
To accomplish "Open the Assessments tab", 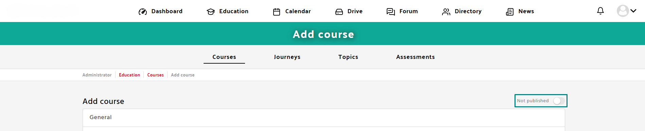I will (415, 57).
